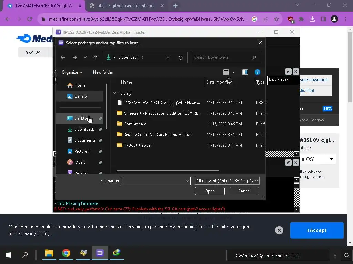The width and height of the screenshot is (353, 264).
Task: Open the Organize menu
Action: (x=72, y=72)
